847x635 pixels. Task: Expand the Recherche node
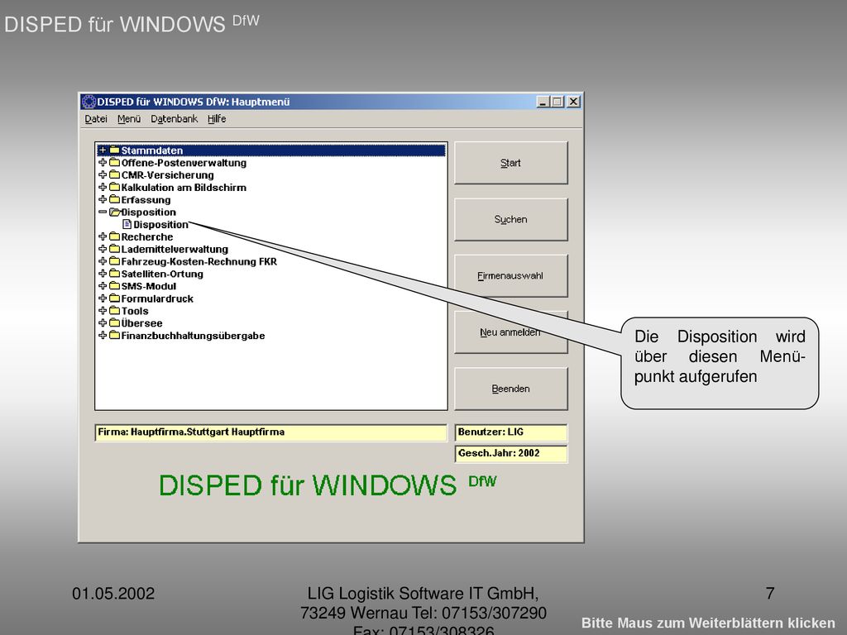(x=103, y=236)
